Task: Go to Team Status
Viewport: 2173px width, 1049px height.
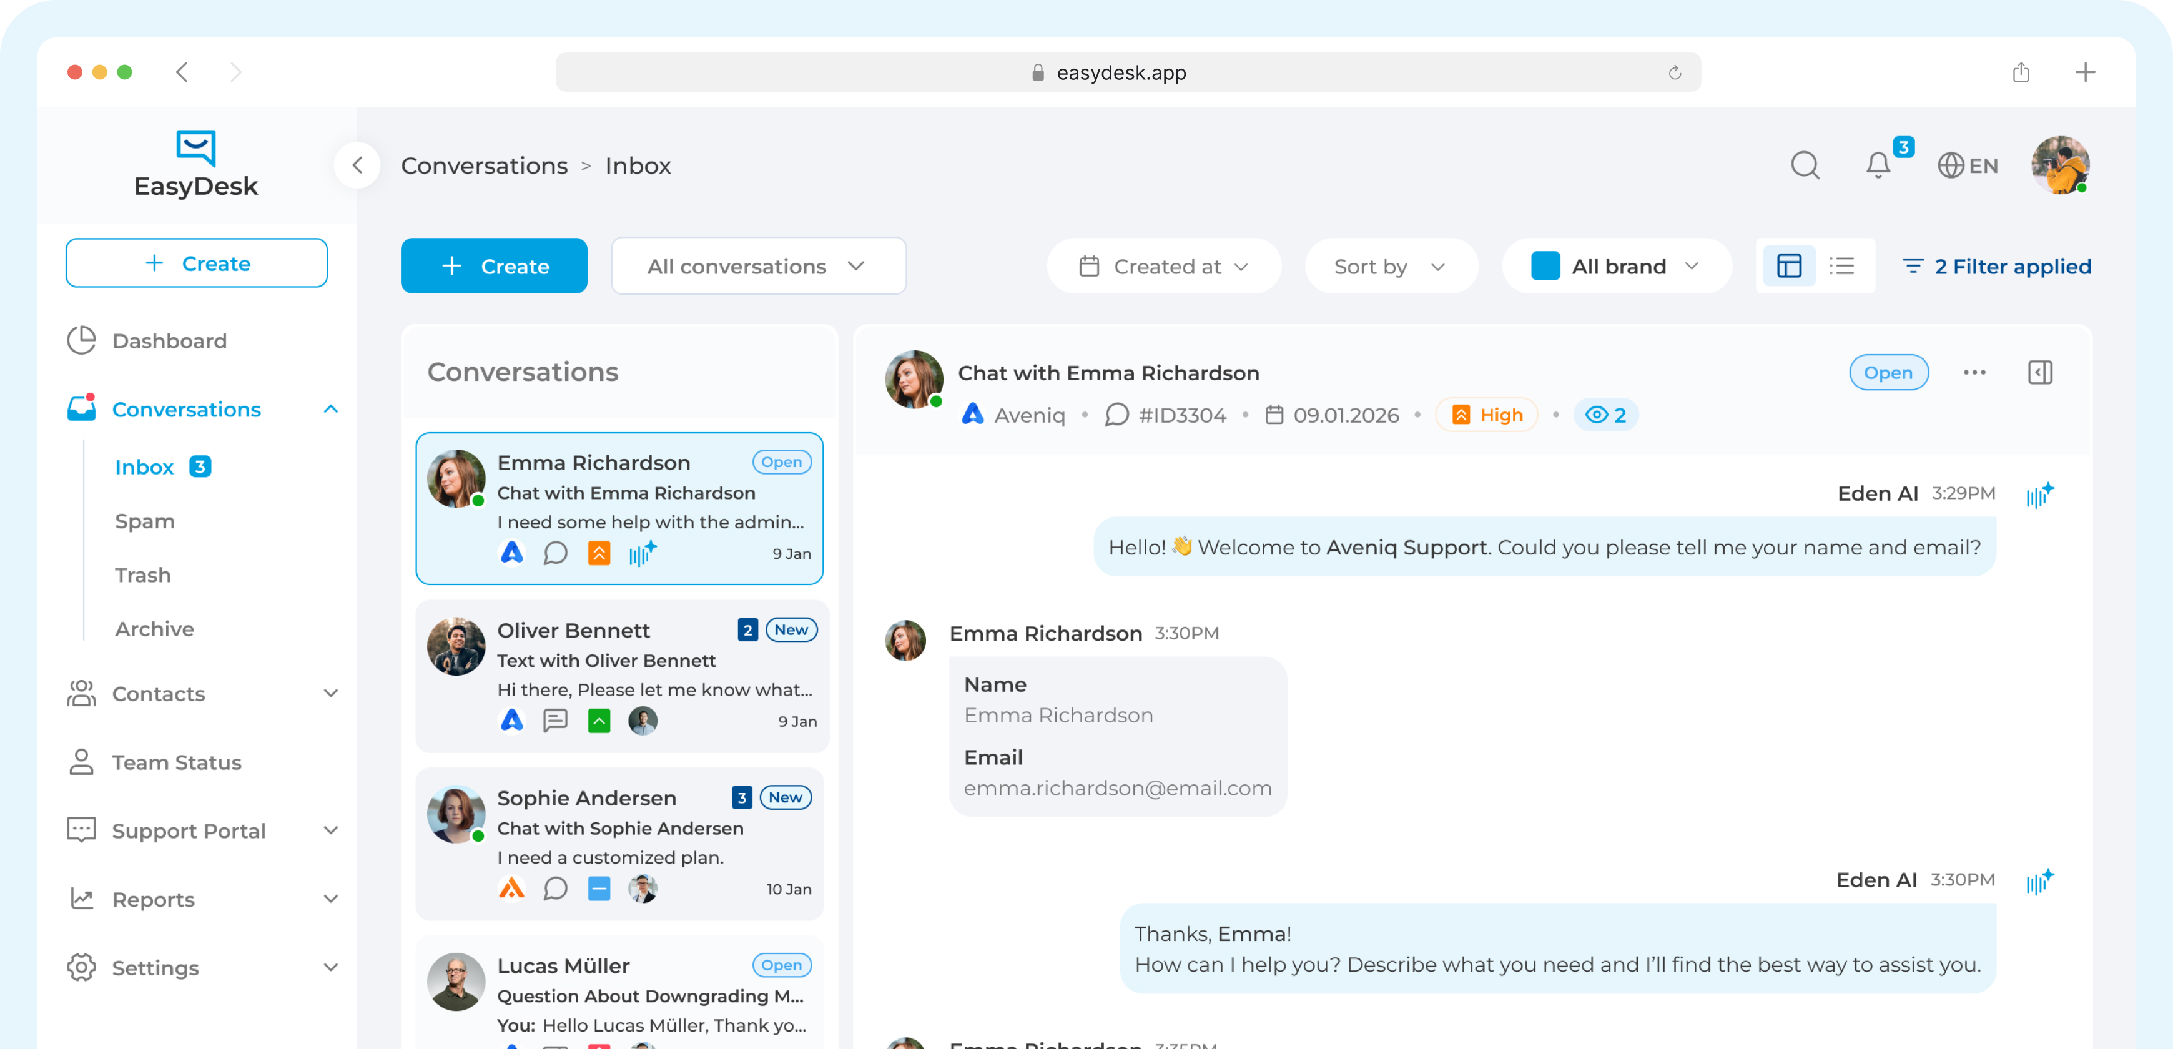Action: point(176,762)
